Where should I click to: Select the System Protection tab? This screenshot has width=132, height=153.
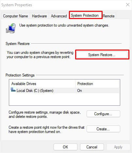point(85,15)
